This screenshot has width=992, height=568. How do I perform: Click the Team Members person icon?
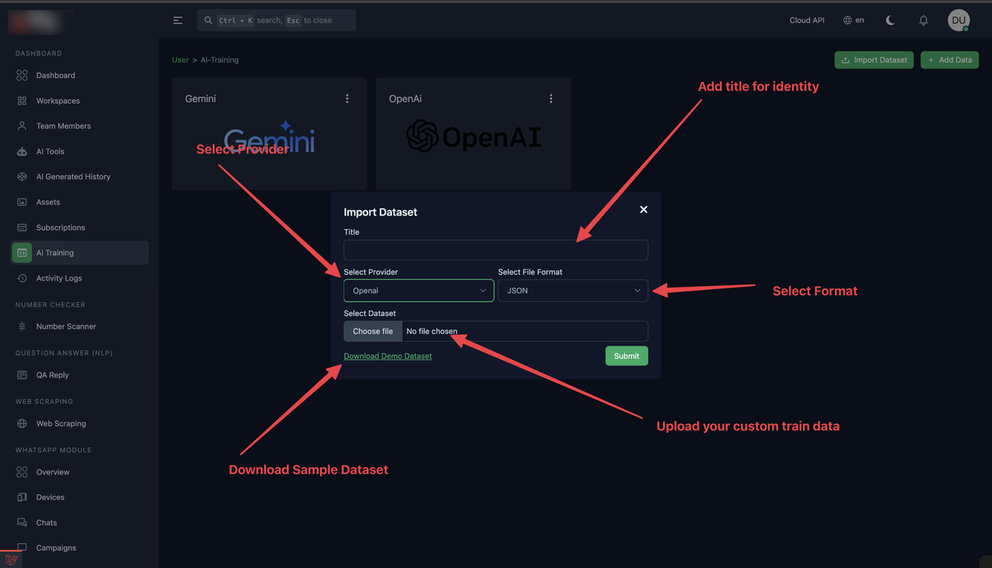point(22,126)
